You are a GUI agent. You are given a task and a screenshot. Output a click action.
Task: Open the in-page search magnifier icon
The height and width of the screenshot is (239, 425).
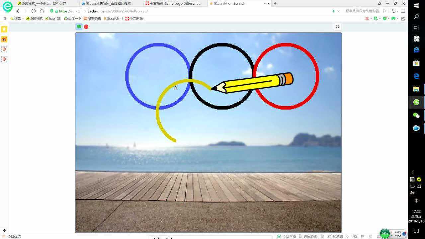384,11
